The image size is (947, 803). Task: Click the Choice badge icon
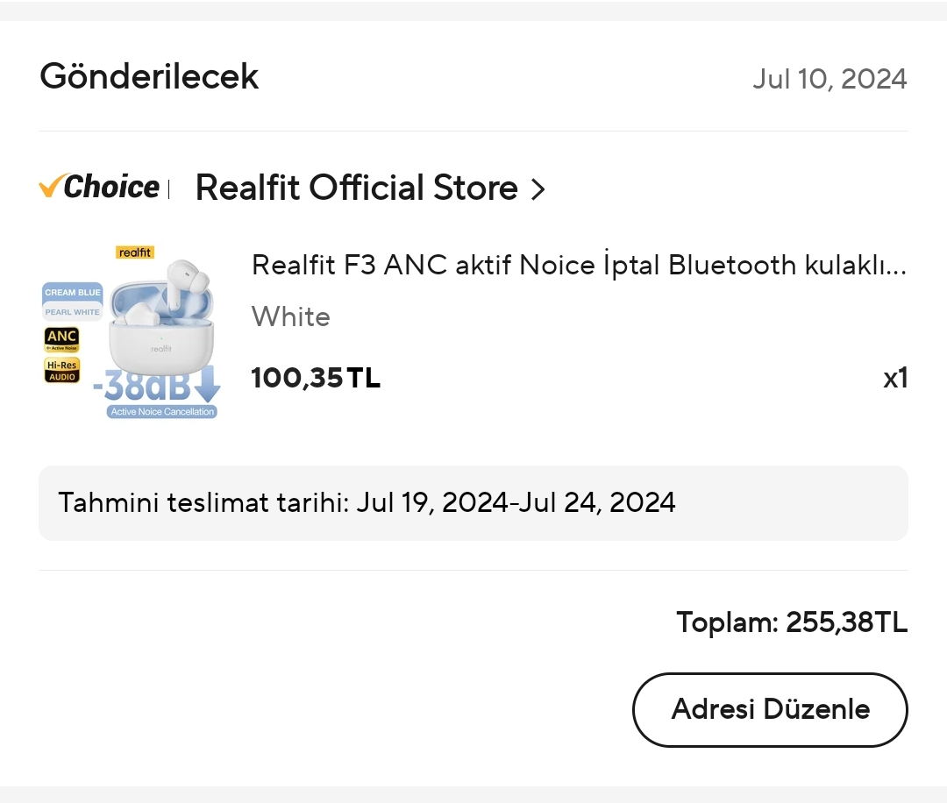coord(100,187)
